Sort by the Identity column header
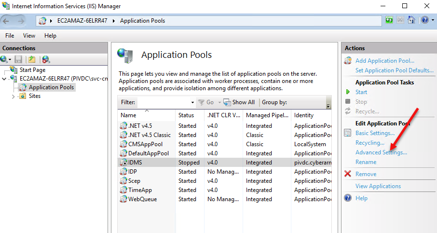This screenshot has width=437, height=233. point(311,115)
